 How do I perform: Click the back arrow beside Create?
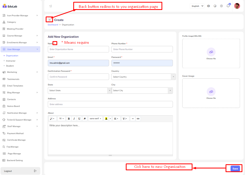tap(50, 20)
